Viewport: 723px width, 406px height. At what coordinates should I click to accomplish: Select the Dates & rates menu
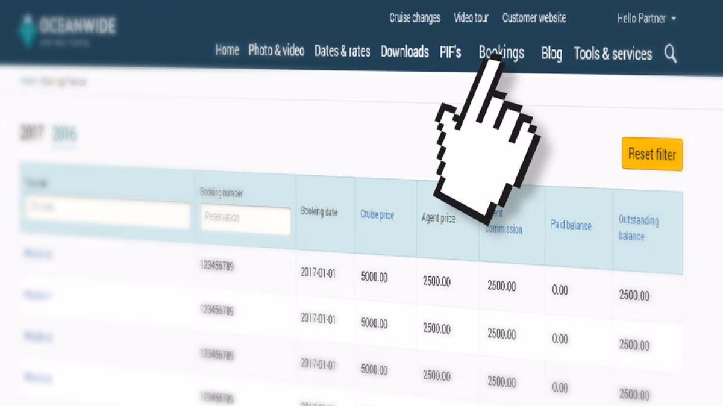[342, 51]
